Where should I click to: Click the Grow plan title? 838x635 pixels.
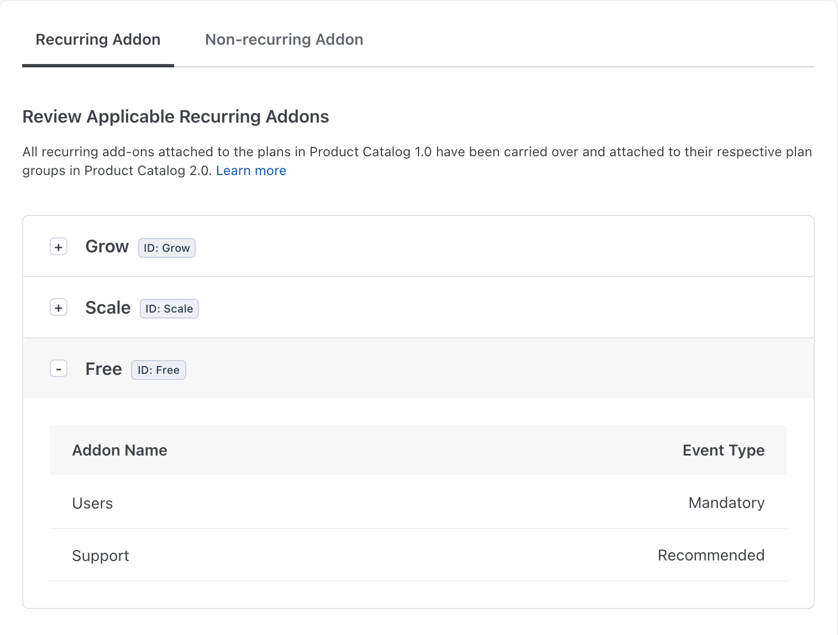point(107,247)
